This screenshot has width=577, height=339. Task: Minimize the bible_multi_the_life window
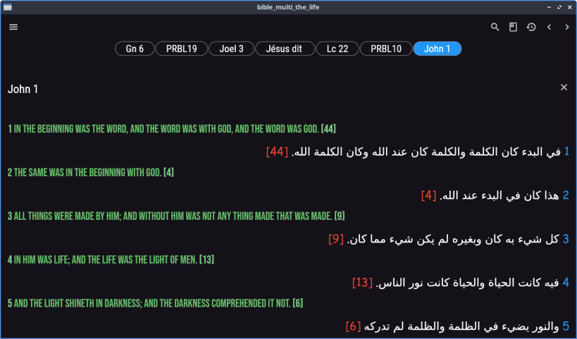tap(549, 7)
